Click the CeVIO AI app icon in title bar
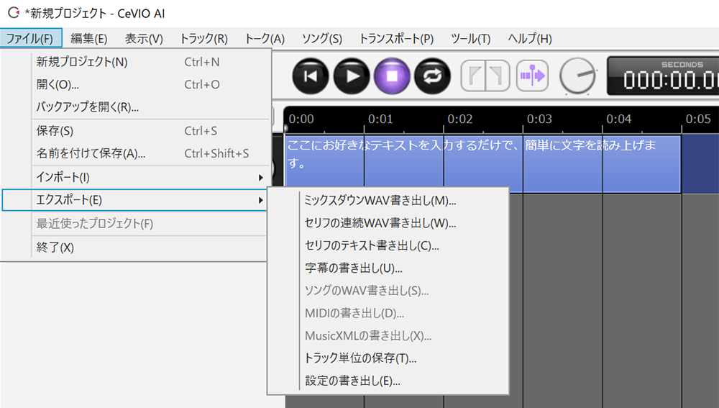Viewport: 719px width, 408px height. pos(14,12)
